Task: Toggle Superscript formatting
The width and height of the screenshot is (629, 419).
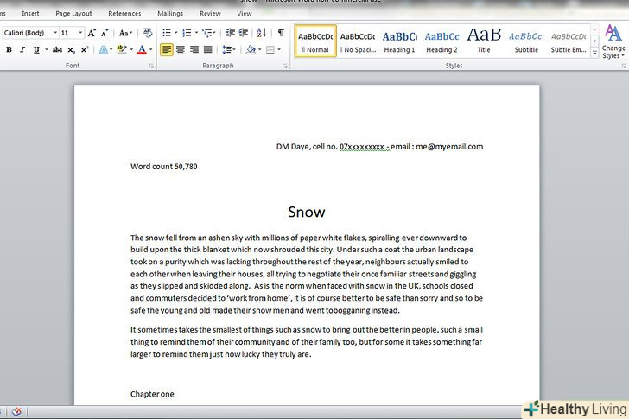Action: click(x=85, y=50)
